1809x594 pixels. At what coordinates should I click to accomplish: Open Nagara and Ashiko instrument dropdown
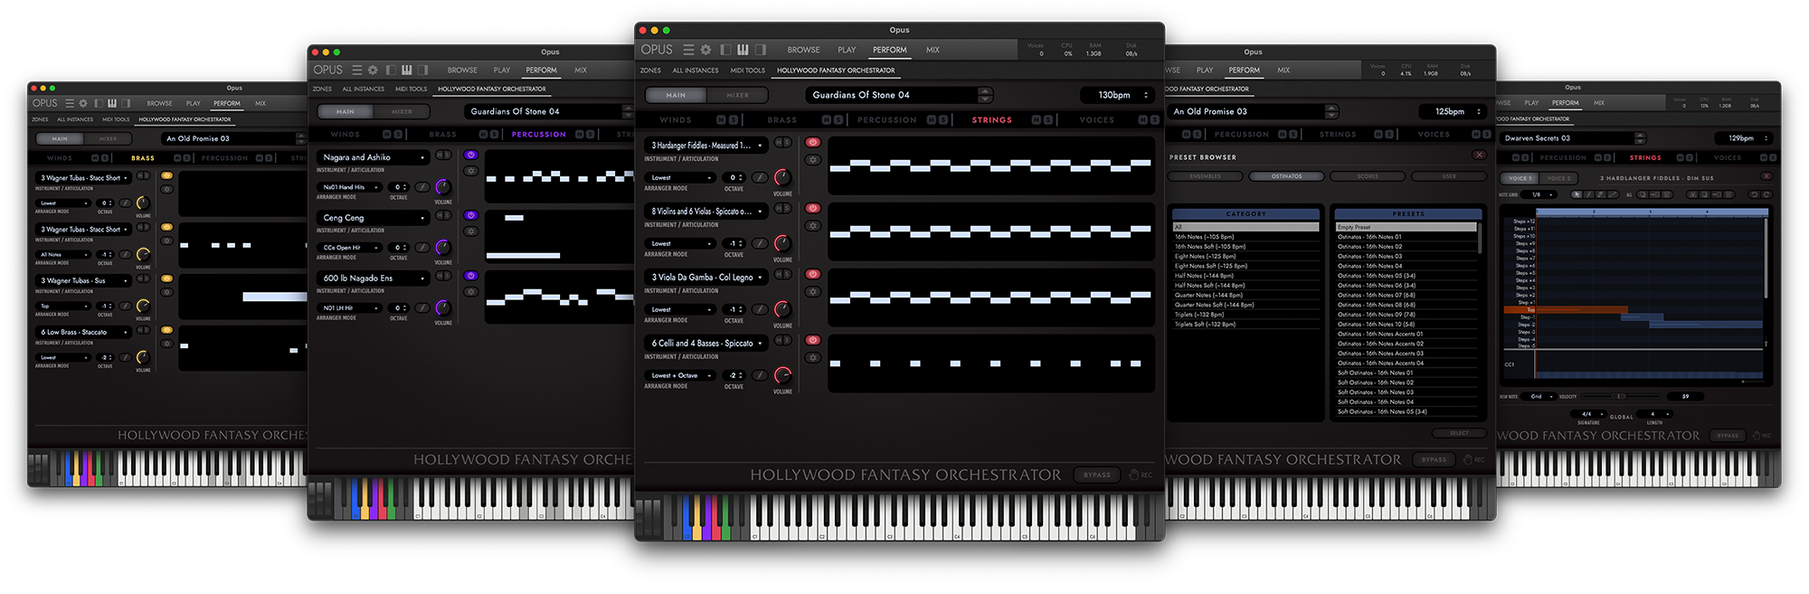[x=372, y=157]
